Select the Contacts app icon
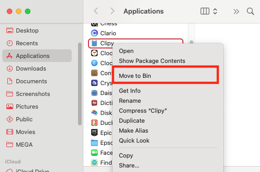The image size is (260, 172). pos(94,73)
